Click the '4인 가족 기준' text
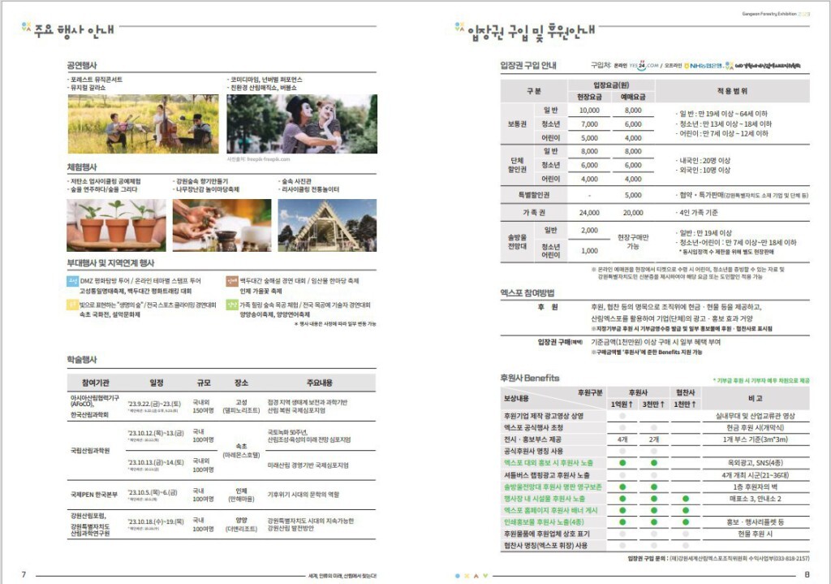 (699, 213)
